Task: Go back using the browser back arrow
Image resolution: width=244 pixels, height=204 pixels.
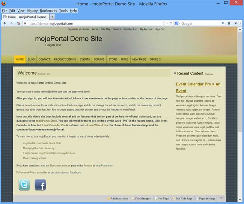Action: [x=5, y=23]
